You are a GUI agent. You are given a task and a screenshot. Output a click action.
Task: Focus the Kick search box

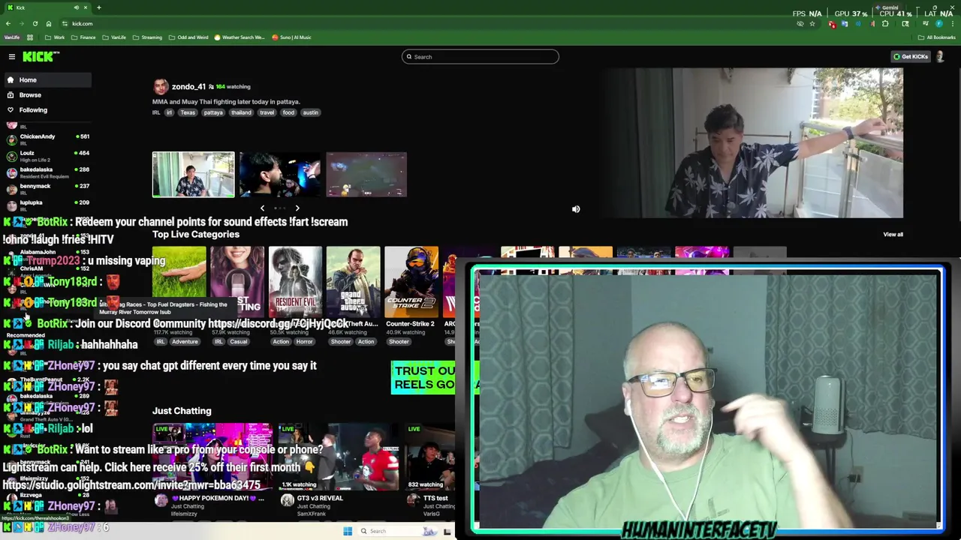point(480,57)
